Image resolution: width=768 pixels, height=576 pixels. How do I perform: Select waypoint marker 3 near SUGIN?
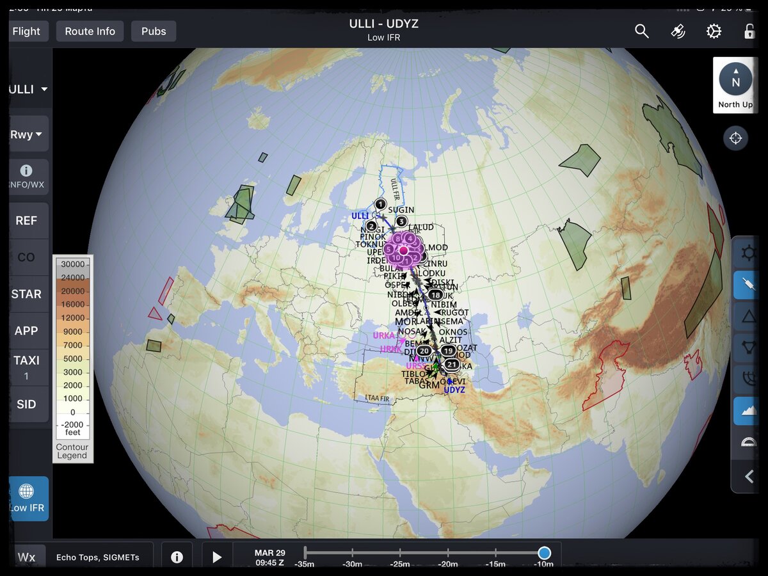(401, 221)
